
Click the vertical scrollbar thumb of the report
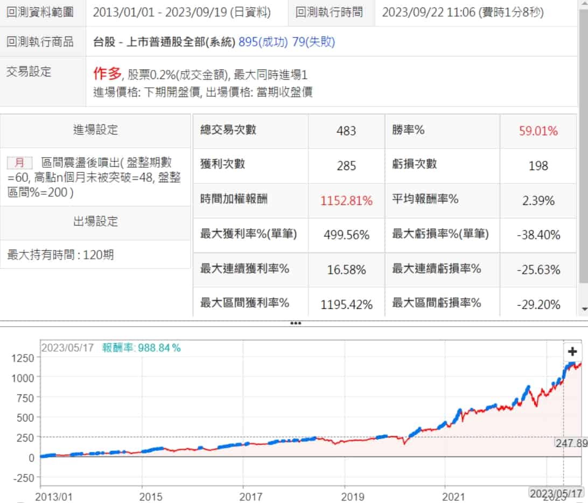(x=584, y=145)
